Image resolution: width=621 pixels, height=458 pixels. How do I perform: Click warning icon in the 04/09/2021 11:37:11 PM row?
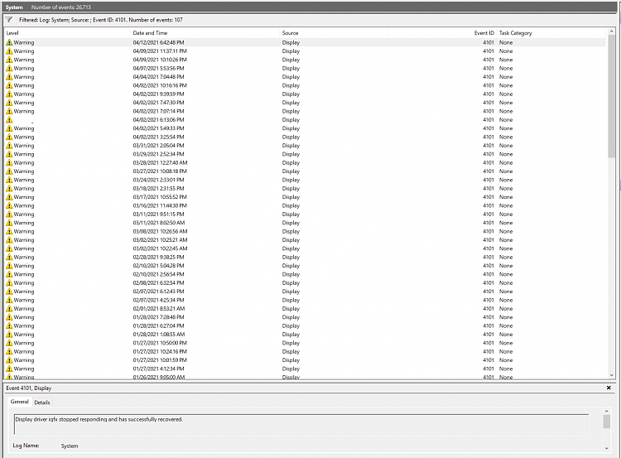(9, 51)
